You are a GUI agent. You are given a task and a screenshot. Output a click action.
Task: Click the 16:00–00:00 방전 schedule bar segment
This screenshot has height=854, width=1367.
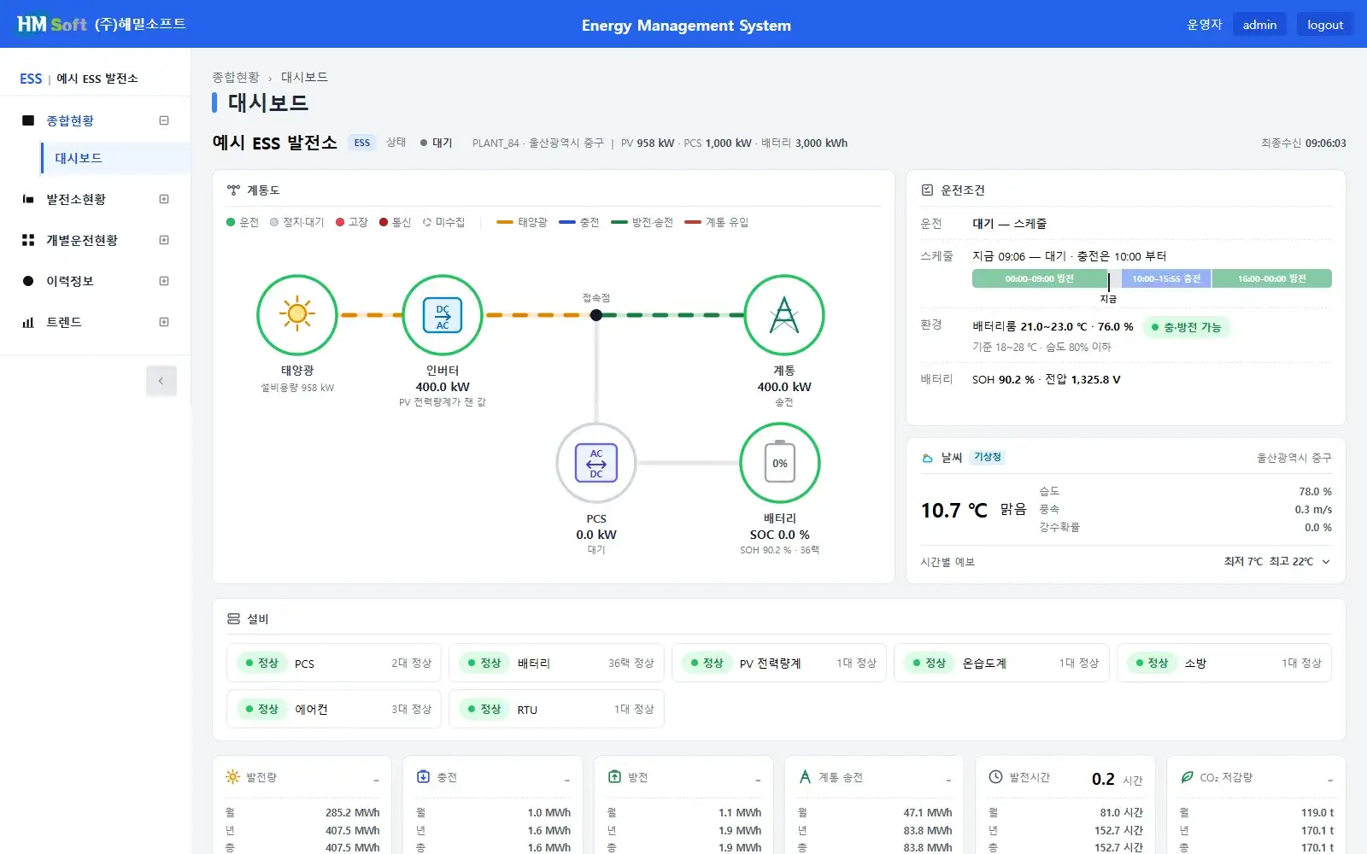(x=1271, y=278)
